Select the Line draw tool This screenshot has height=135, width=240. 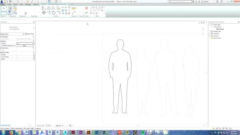(91, 7)
